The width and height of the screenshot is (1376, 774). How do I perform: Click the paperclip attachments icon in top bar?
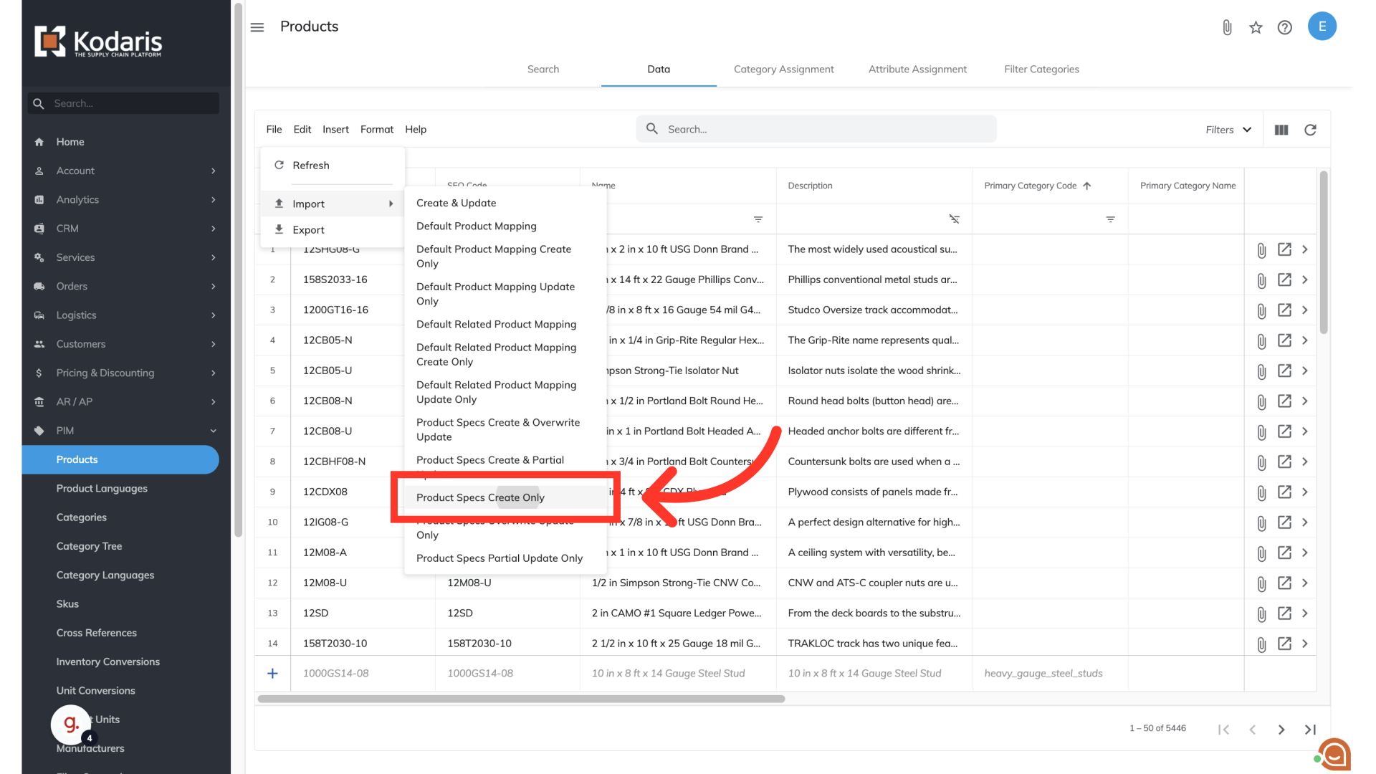click(1227, 27)
